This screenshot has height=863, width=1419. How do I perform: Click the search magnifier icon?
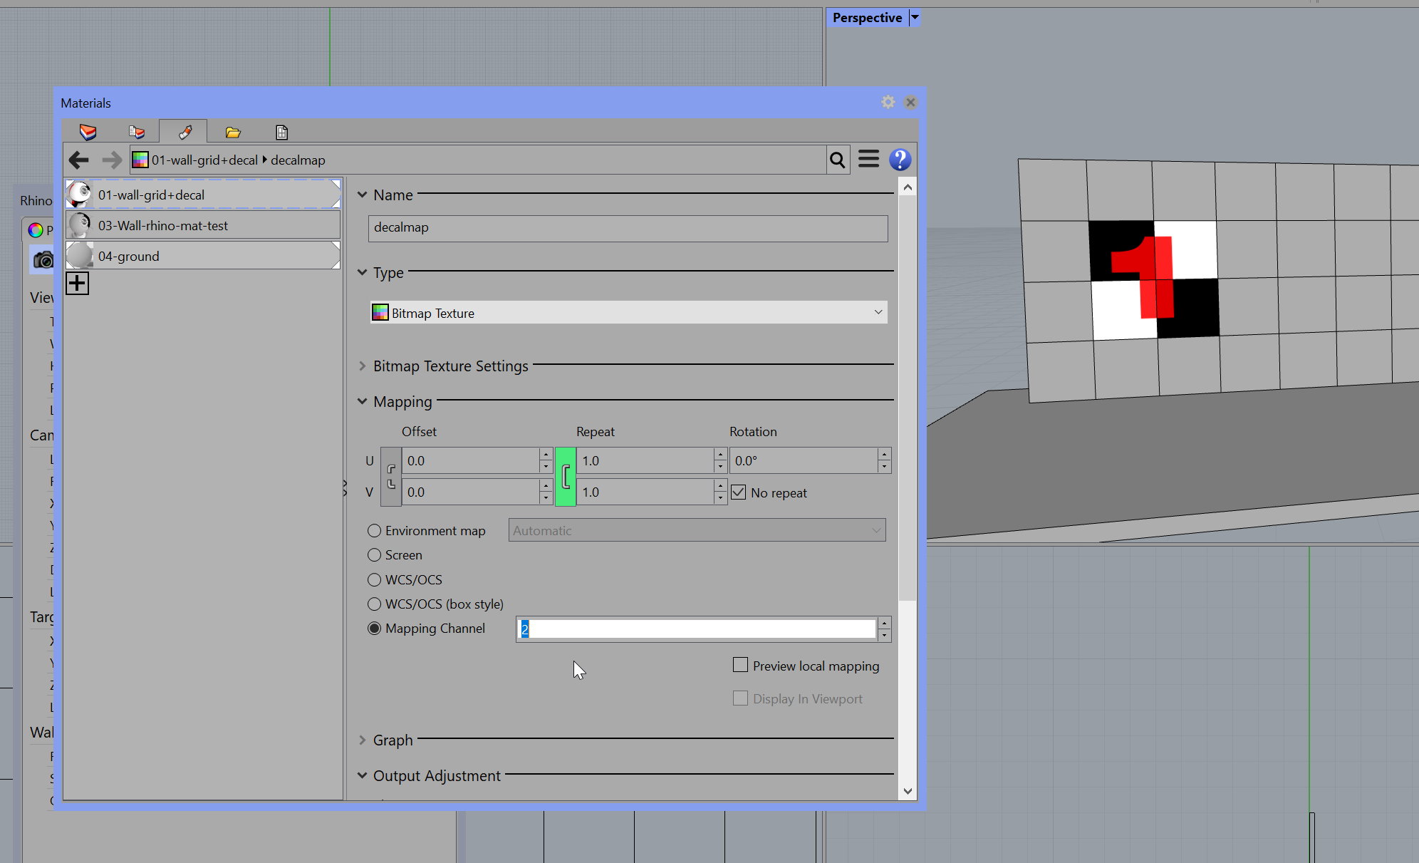pyautogui.click(x=838, y=160)
